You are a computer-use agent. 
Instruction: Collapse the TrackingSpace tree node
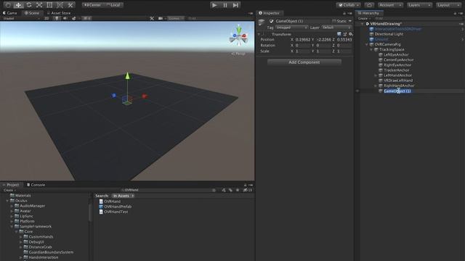coord(371,50)
